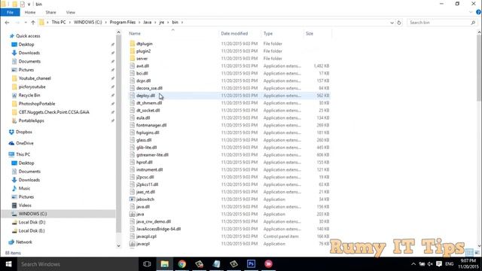Open Windows Start button
The width and height of the screenshot is (482, 271).
[8, 264]
